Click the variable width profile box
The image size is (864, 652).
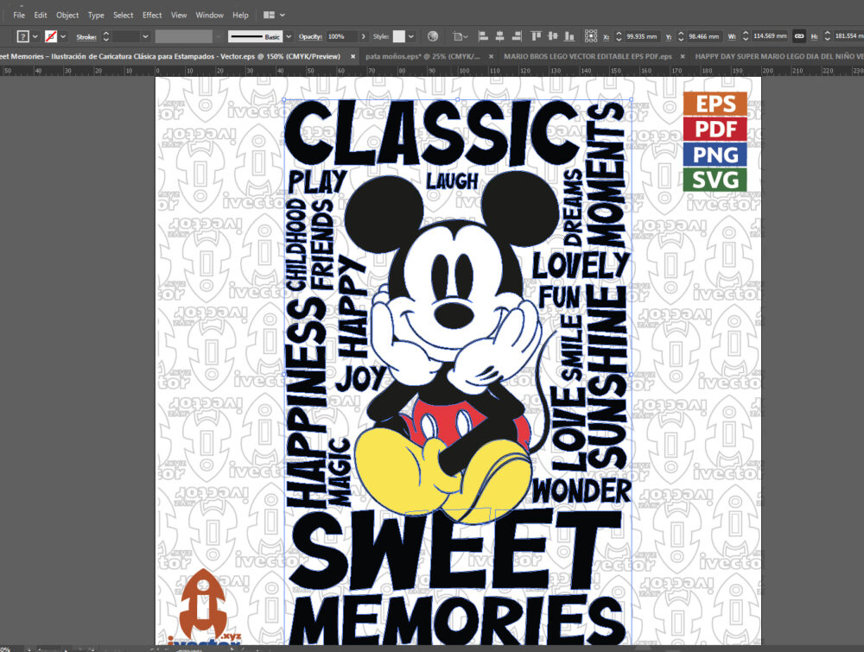(183, 36)
